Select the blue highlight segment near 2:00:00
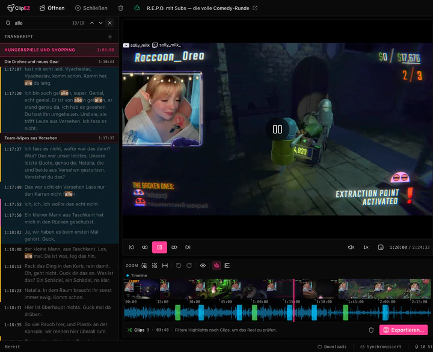Screen dimensions: 433x352 (x=385, y=312)
